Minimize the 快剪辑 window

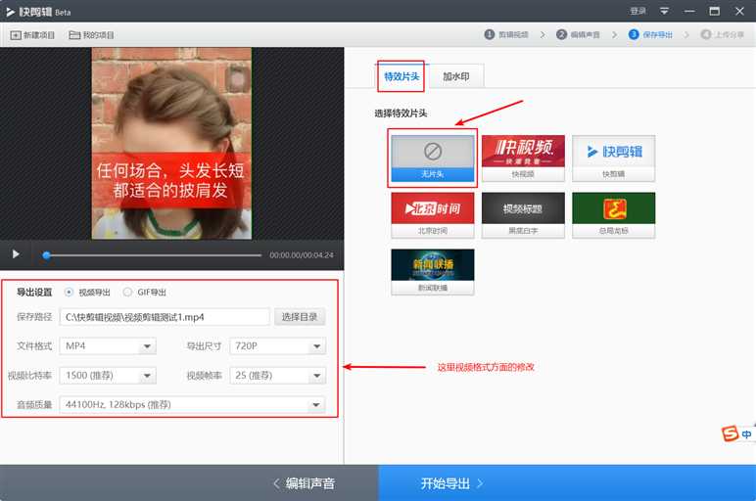[x=689, y=11]
